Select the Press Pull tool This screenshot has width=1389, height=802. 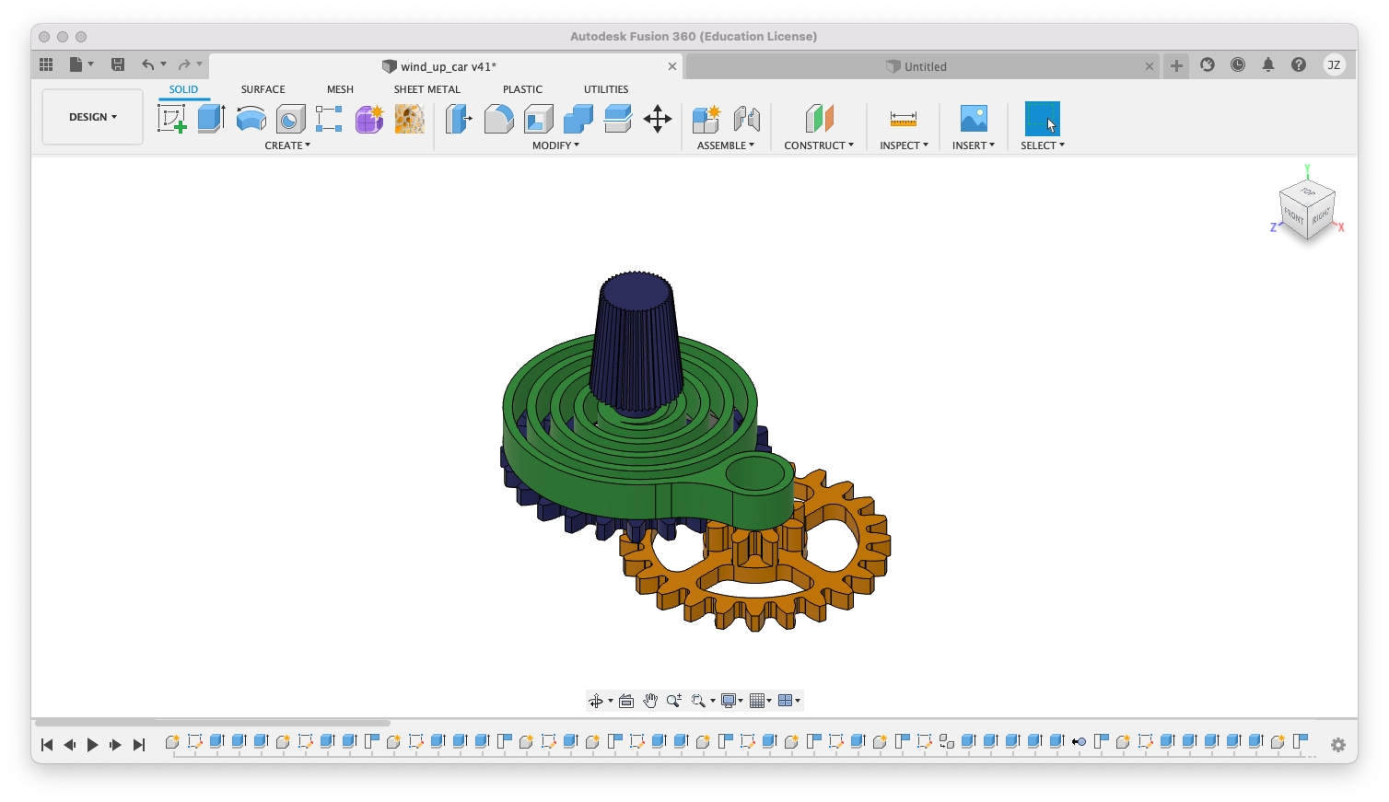(x=459, y=119)
